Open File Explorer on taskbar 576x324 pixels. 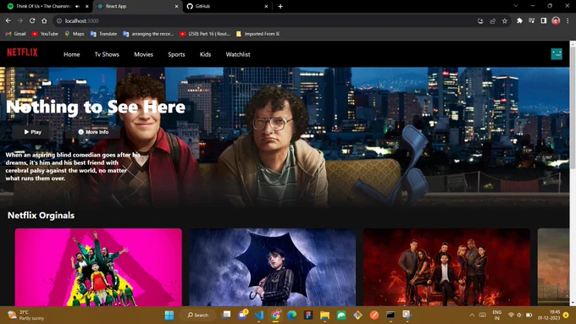click(324, 316)
